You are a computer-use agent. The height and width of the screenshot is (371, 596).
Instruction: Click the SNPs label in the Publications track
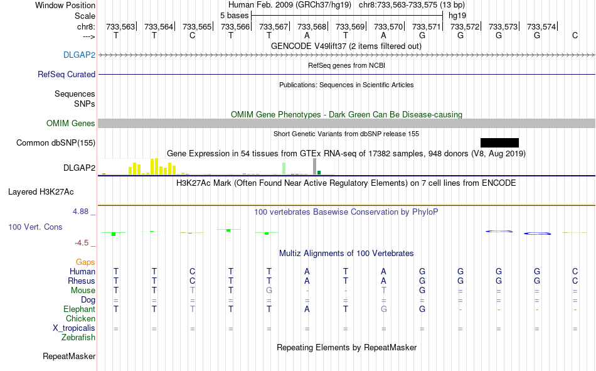pos(85,104)
